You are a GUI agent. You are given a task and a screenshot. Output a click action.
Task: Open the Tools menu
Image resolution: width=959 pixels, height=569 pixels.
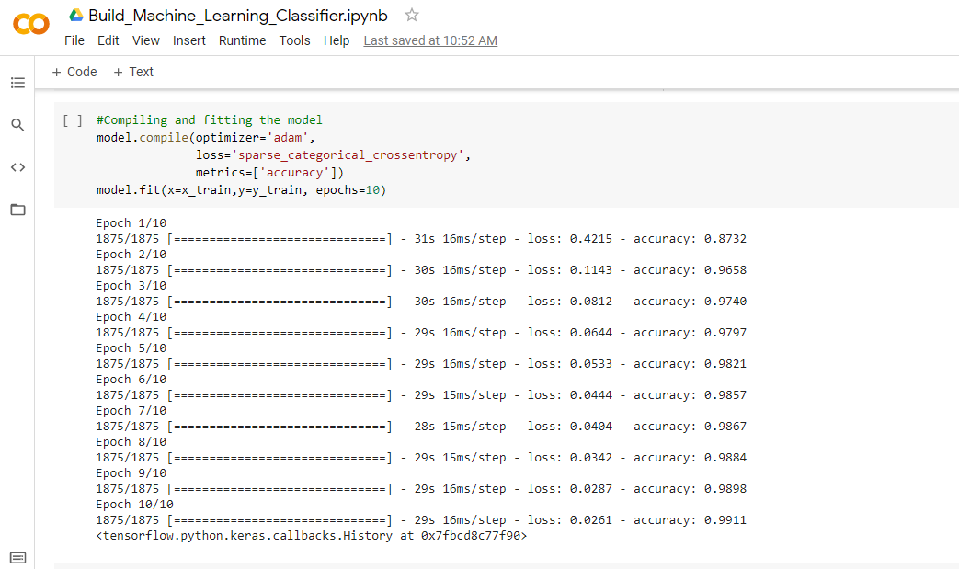(295, 40)
